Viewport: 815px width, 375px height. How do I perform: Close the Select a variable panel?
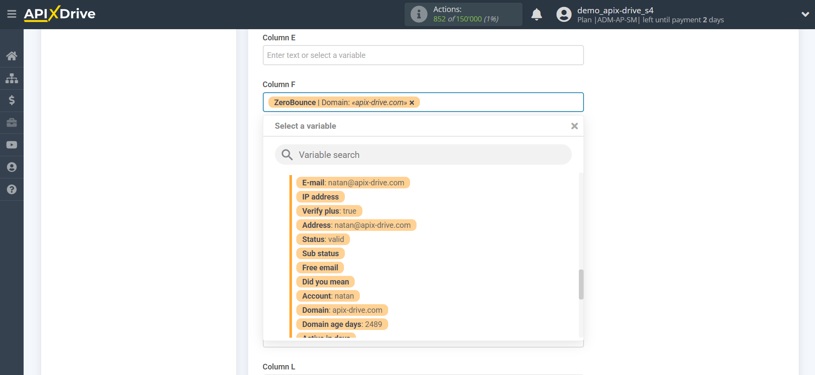click(574, 126)
